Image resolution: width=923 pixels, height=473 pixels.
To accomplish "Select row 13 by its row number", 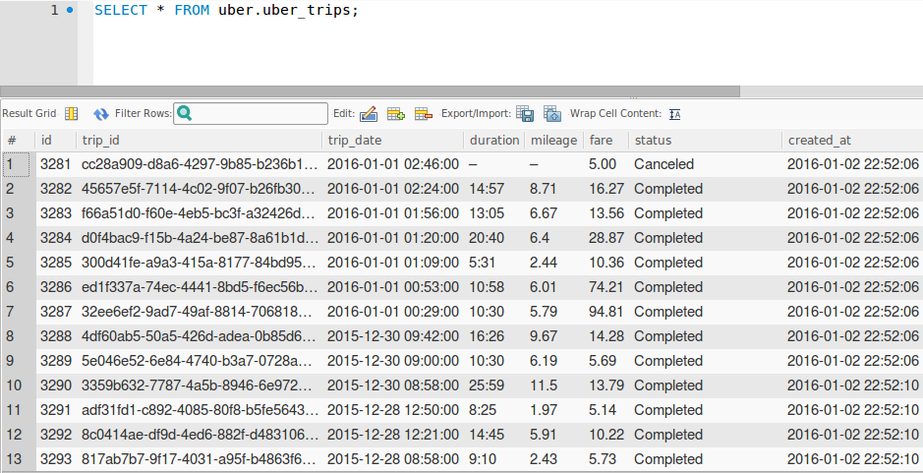I will 19,459.
